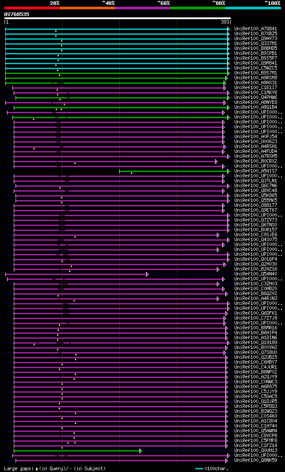Image resolution: width=285 pixels, height=472 pixels.
Task: Click the arrowhead ending the UniRef100_Q54N40 alignment
Action: coord(147,274)
